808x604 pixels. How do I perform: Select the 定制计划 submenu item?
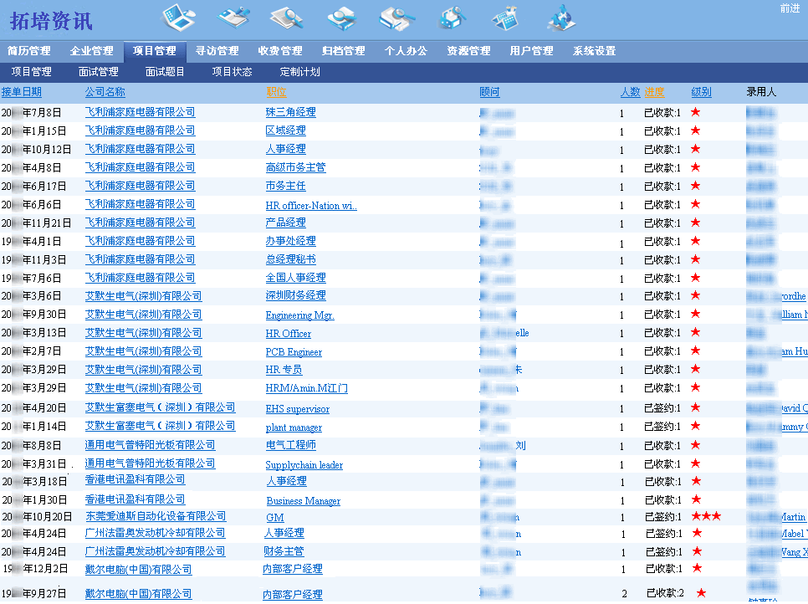(300, 72)
